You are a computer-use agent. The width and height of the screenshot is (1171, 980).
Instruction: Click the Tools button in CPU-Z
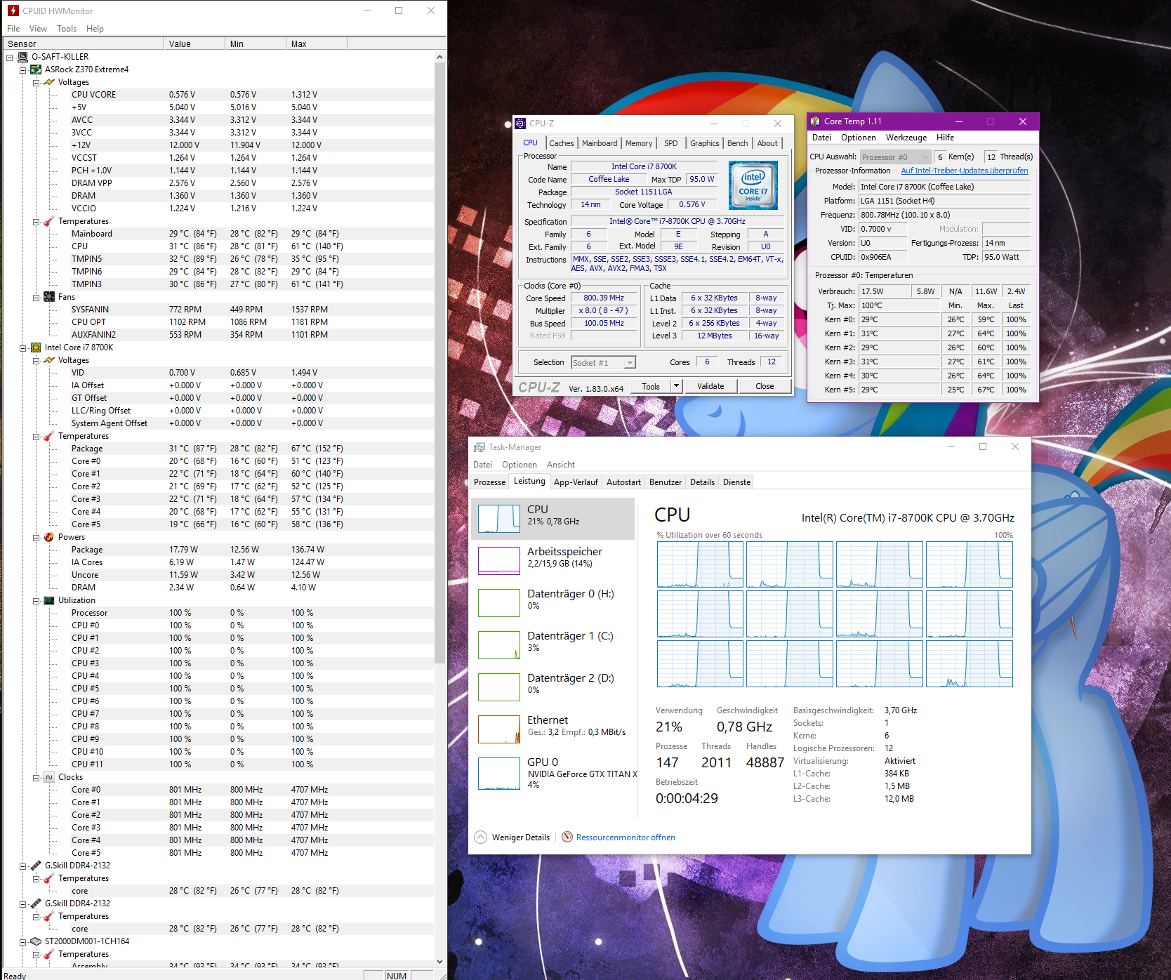click(x=651, y=386)
